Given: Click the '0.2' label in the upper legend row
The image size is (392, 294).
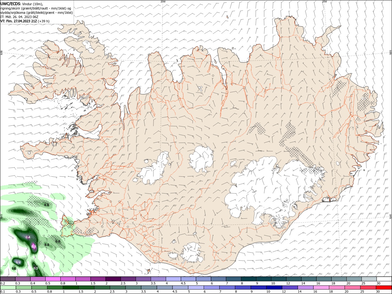Looking at the screenshot, I should pos(2,284).
